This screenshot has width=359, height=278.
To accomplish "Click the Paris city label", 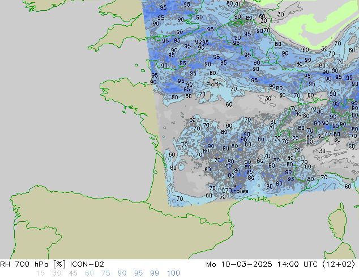I will pyautogui.click(x=214, y=85).
